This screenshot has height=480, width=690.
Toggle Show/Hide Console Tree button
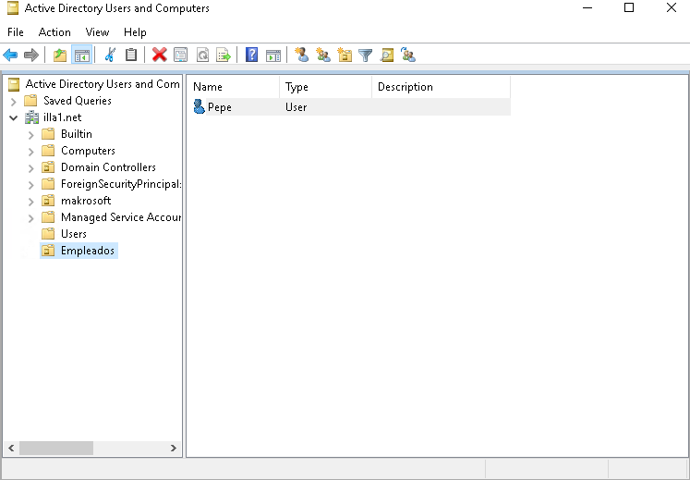(82, 55)
